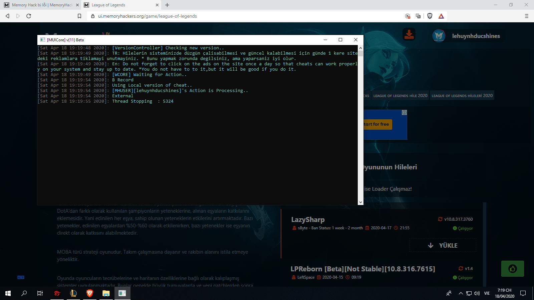Click LPReborn Çalışıyor status
This screenshot has width=534, height=300.
pyautogui.click(x=463, y=278)
